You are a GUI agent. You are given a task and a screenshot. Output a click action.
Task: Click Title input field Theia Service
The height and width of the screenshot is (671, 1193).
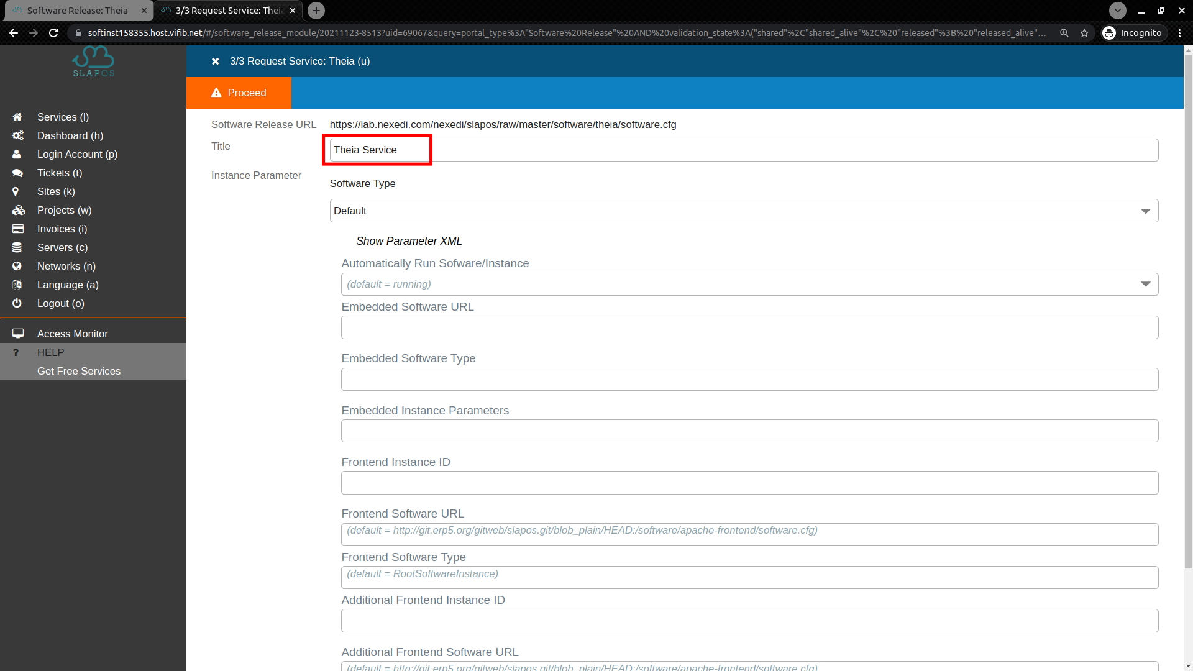point(377,150)
